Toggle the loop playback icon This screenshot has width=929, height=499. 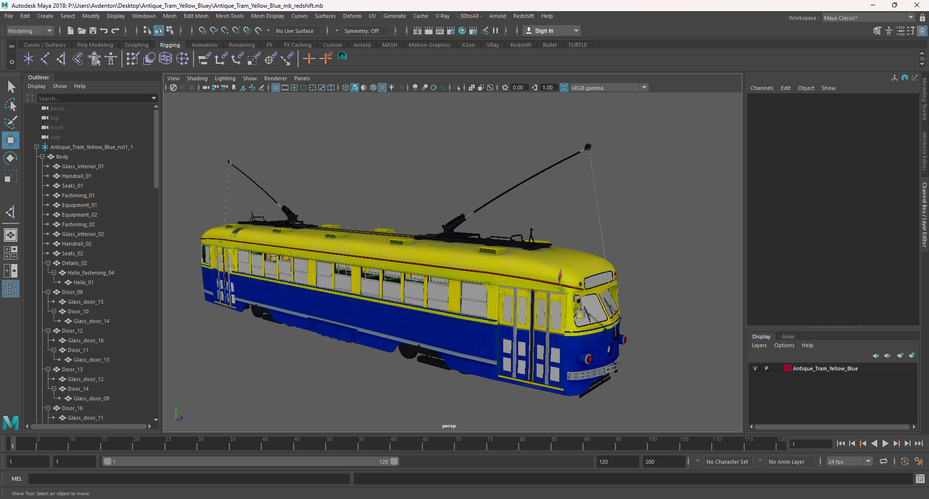(884, 461)
